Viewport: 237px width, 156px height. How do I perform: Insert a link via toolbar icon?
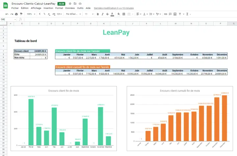pos(166,14)
